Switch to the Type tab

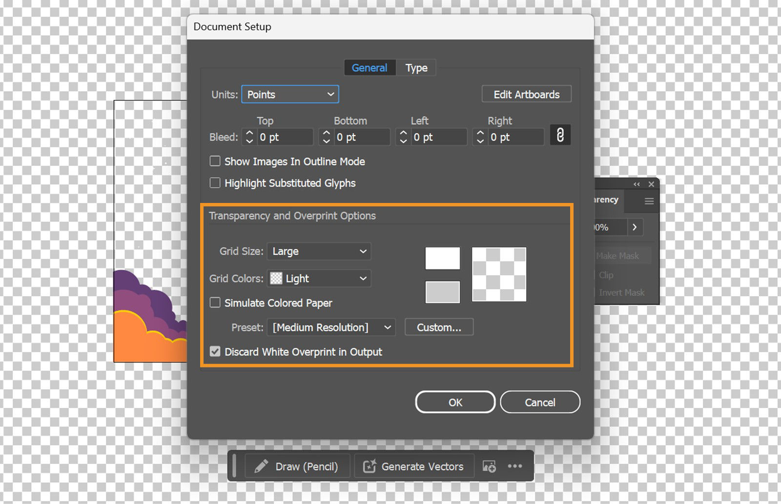point(416,67)
